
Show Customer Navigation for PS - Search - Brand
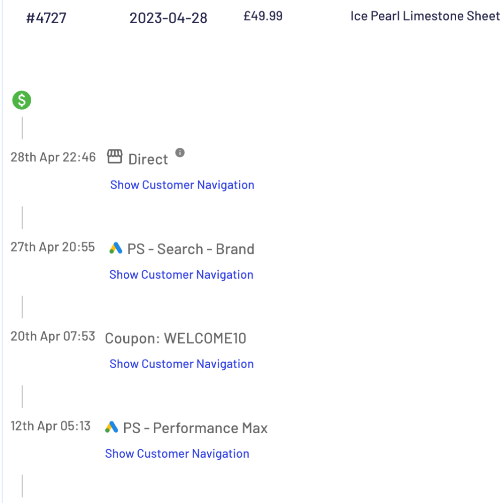coord(181,275)
